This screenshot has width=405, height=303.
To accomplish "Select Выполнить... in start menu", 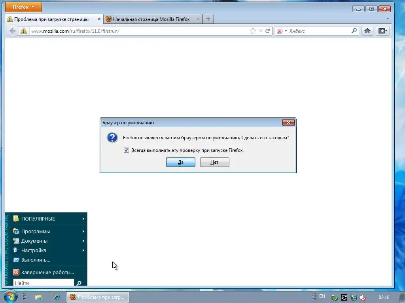I will [x=49, y=260].
